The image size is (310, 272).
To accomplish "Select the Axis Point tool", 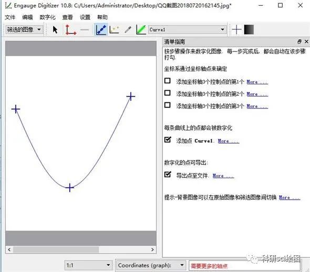I will coord(70,30).
